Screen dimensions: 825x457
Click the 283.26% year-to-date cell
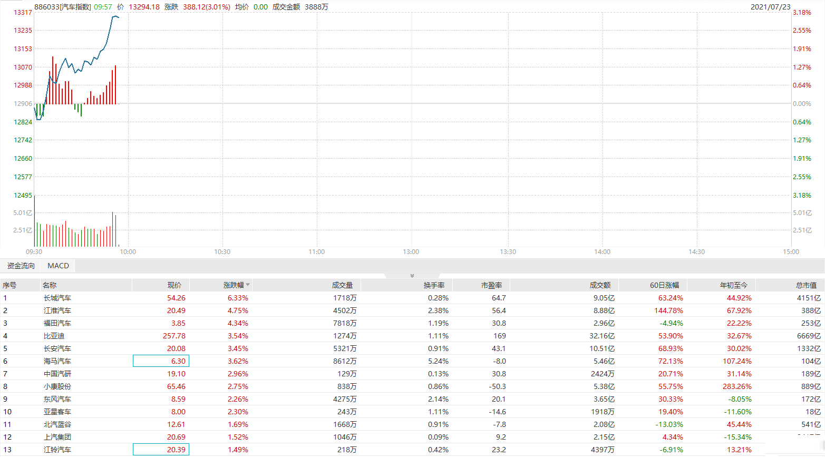pyautogui.click(x=737, y=386)
